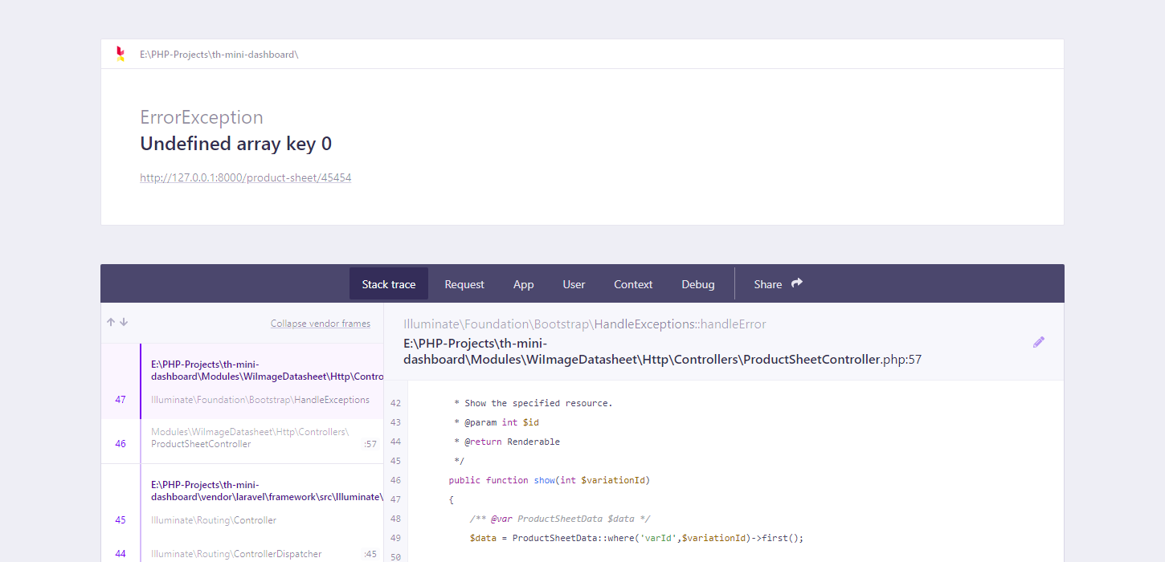Viewport: 1165px width, 562px height.
Task: Click the Share button
Action: (779, 284)
